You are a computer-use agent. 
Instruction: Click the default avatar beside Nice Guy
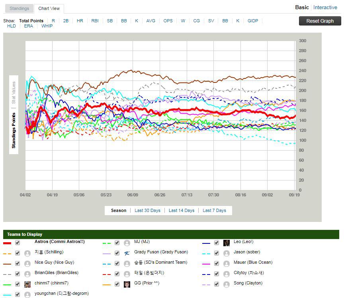pos(27,264)
